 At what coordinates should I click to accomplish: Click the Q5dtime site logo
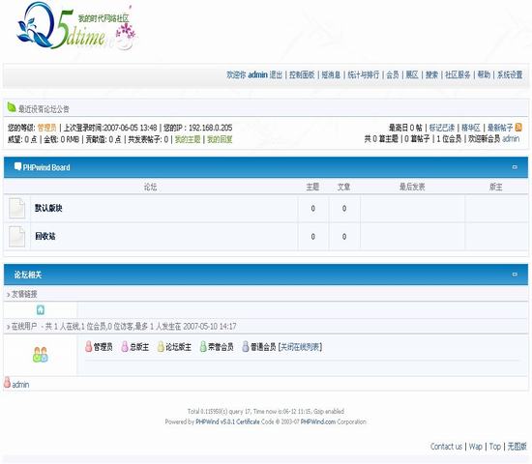click(76, 26)
